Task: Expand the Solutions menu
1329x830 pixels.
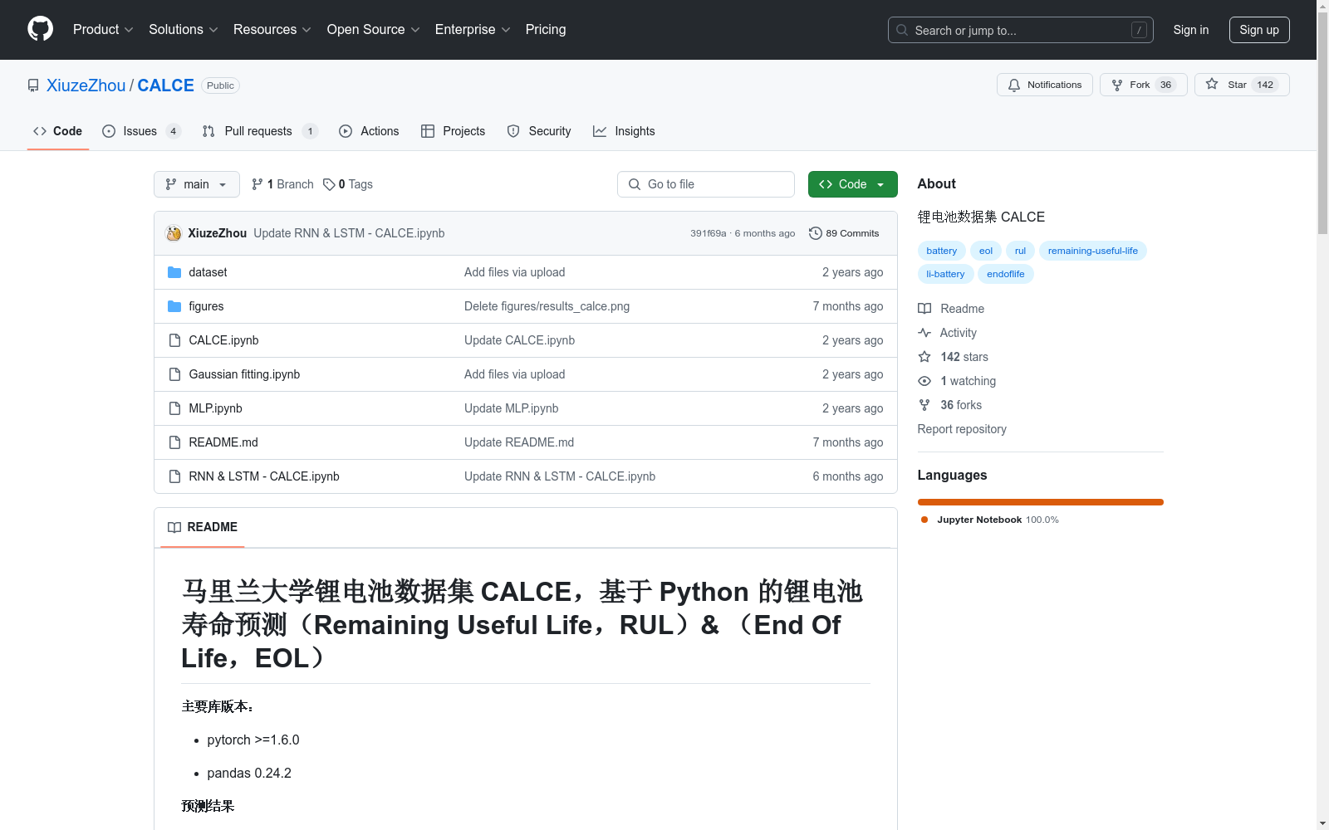Action: click(x=184, y=29)
